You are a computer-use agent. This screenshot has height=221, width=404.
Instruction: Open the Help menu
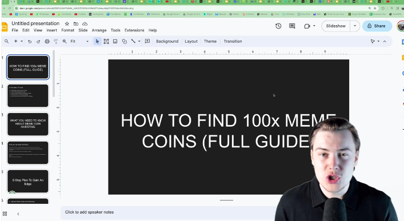pyautogui.click(x=153, y=30)
